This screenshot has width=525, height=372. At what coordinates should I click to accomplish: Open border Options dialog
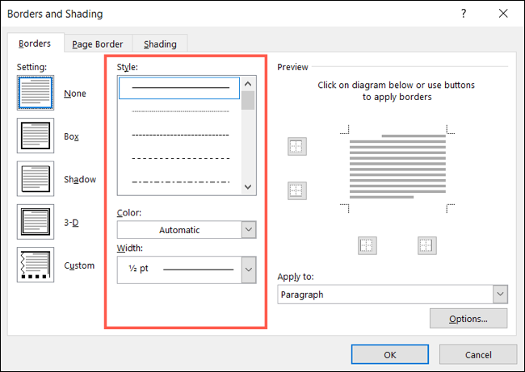[468, 319]
